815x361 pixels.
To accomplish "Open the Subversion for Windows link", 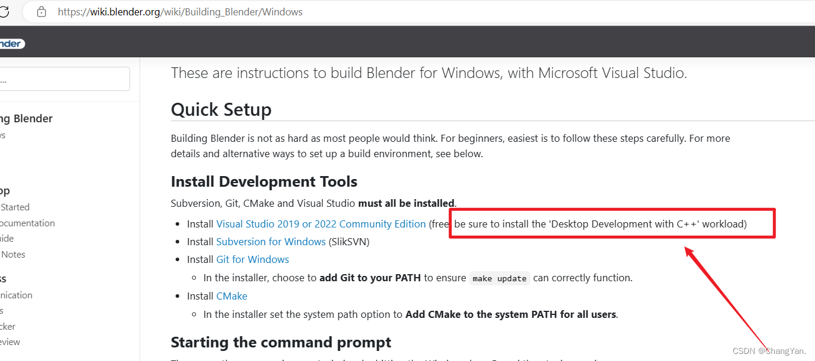I will pyautogui.click(x=270, y=242).
